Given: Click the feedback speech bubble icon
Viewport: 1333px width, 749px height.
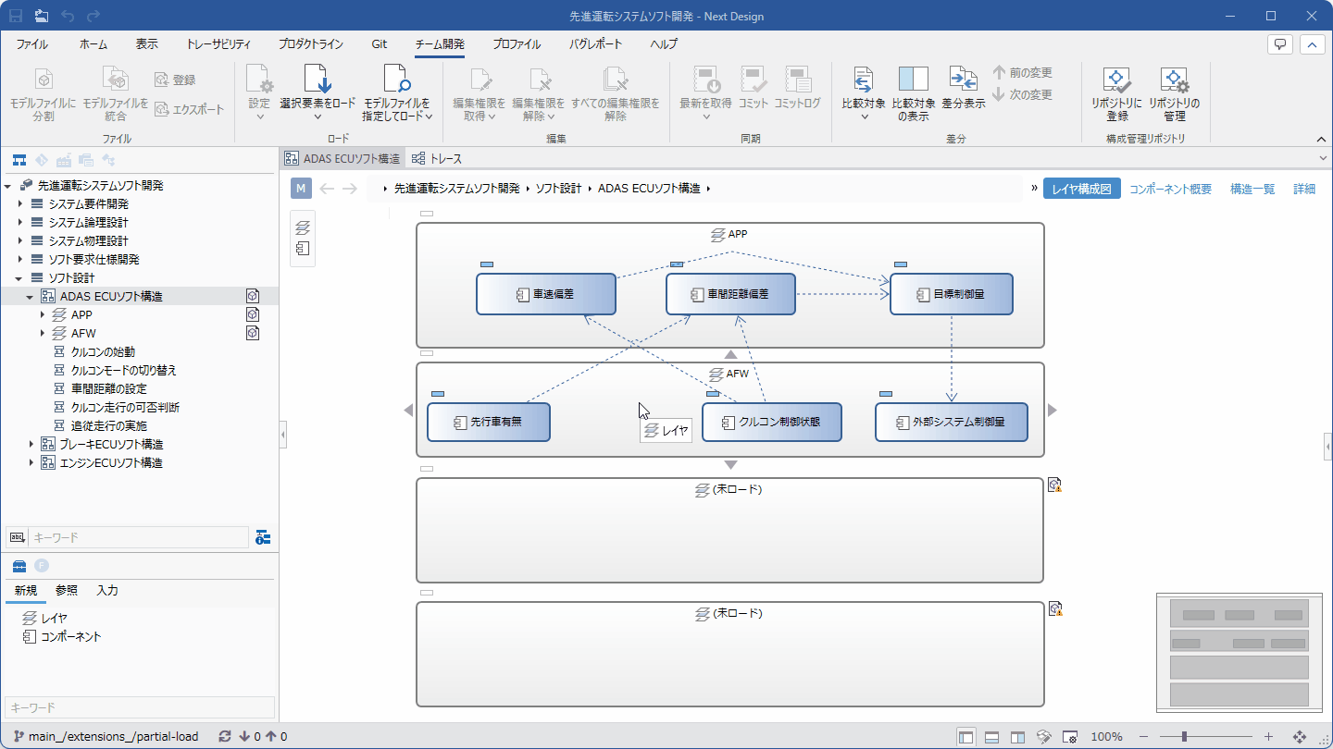Looking at the screenshot, I should [1280, 44].
